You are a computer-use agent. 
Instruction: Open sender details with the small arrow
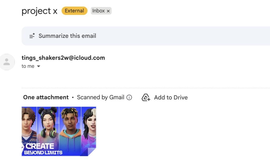click(38, 66)
